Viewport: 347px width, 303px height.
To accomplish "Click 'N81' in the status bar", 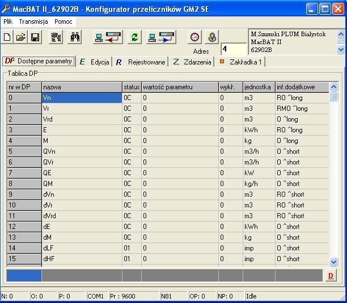I will 166,296.
